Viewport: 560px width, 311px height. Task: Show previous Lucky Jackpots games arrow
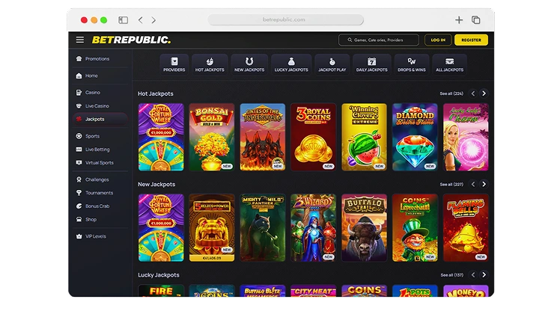point(473,275)
